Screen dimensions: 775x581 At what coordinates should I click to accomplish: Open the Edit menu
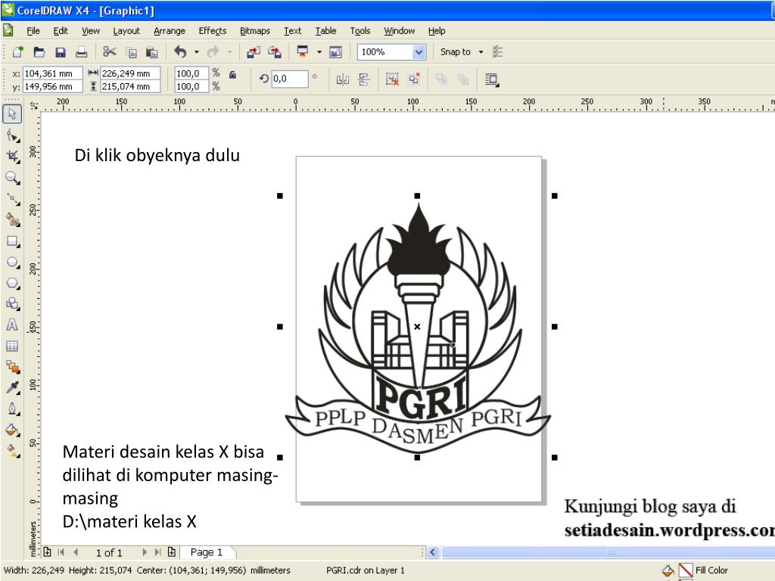61,30
